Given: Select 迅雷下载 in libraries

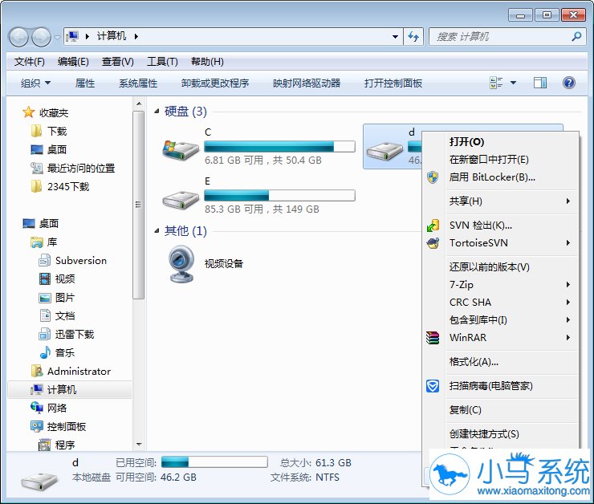Looking at the screenshot, I should pos(74,334).
